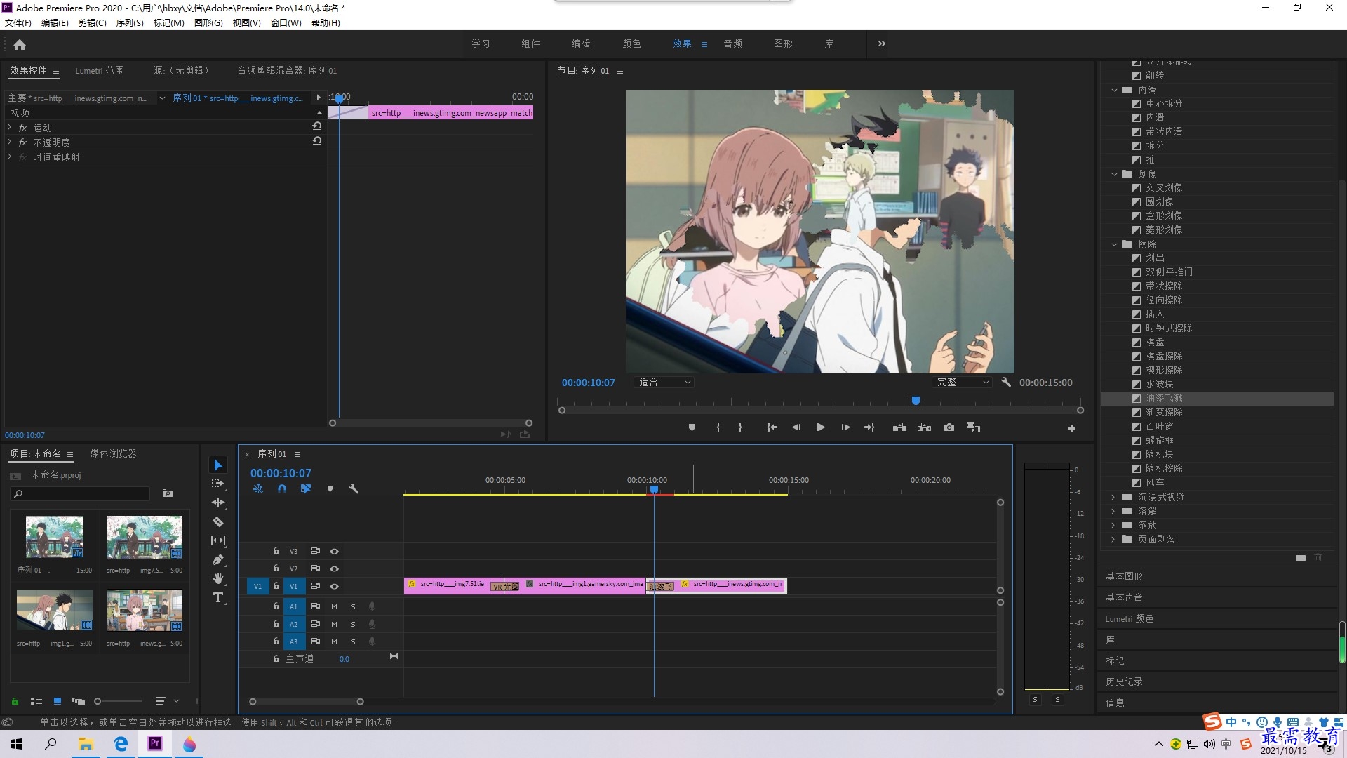
Task: Toggle V2 track output eye
Action: tap(335, 568)
